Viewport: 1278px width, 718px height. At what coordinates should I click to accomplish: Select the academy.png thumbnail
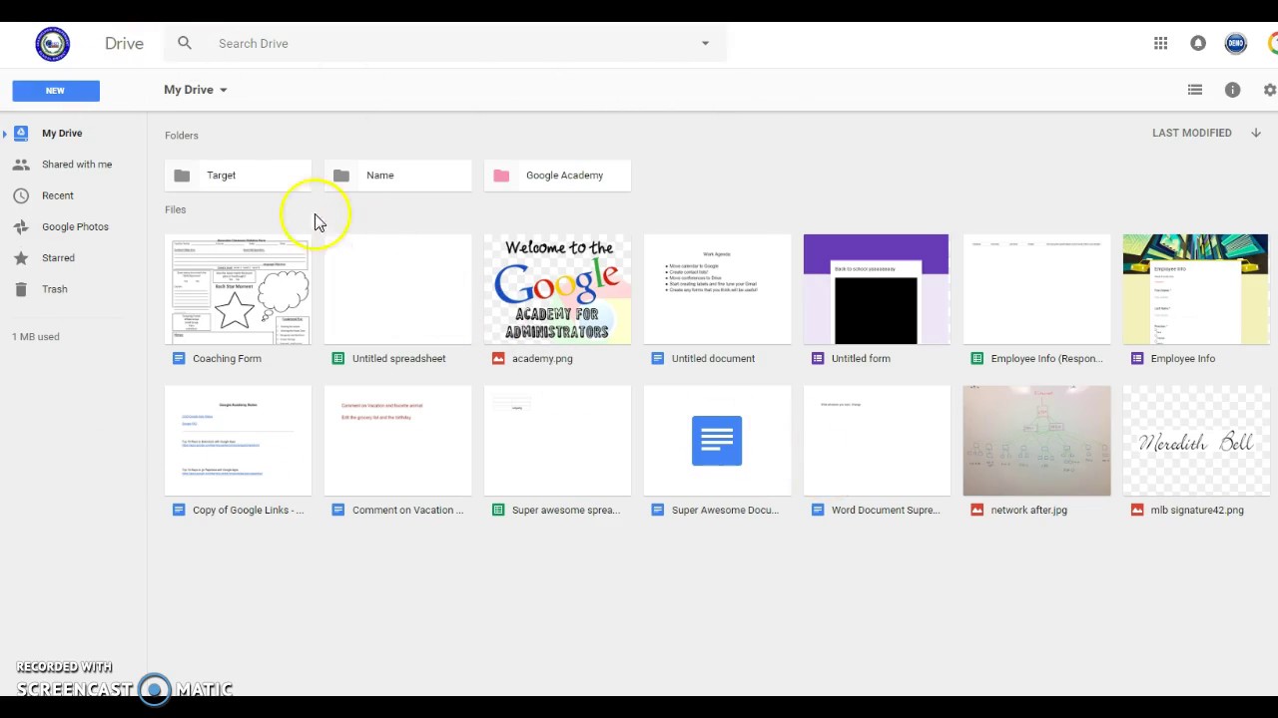click(x=558, y=289)
